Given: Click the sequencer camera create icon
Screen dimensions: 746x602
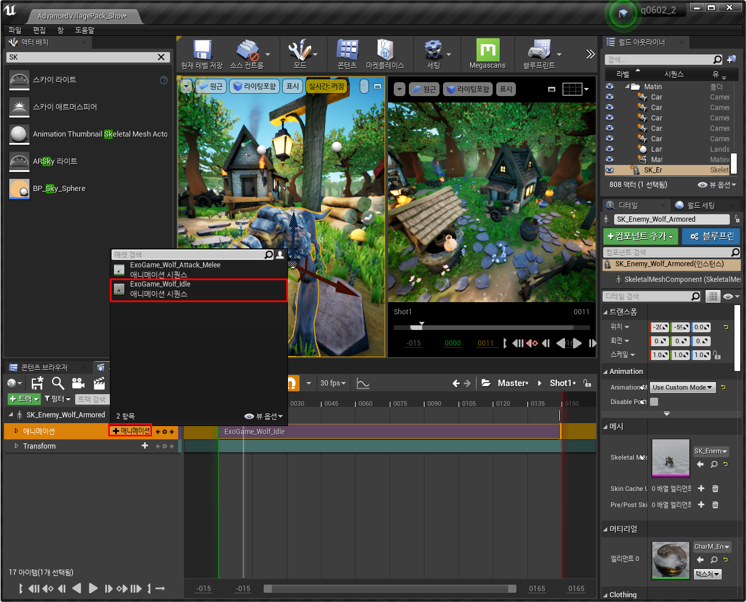Looking at the screenshot, I should pos(78,383).
